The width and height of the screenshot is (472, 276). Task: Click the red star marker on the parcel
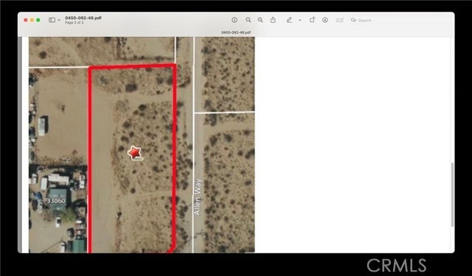pos(134,153)
